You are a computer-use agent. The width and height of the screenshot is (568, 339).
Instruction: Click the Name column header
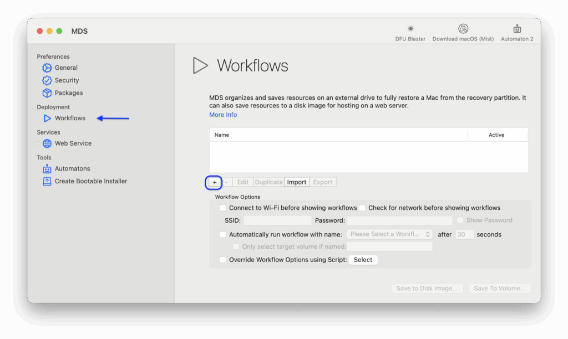pos(338,135)
